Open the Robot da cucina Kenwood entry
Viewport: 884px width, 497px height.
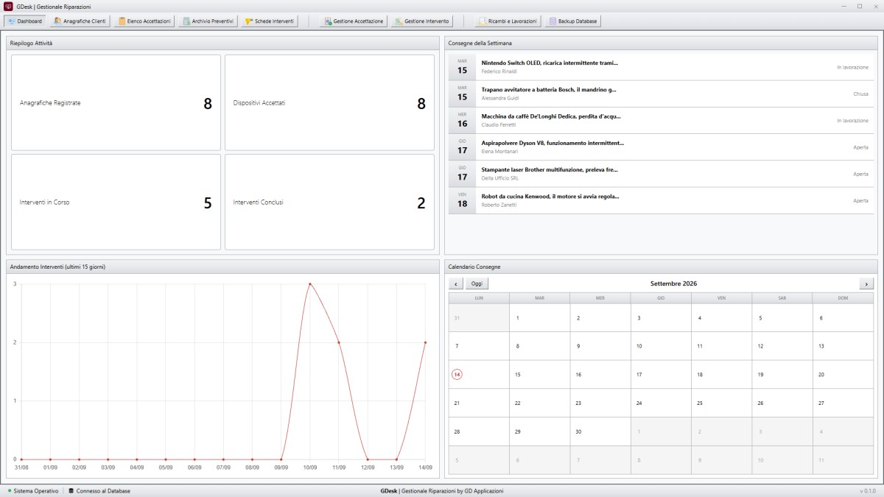pos(661,200)
